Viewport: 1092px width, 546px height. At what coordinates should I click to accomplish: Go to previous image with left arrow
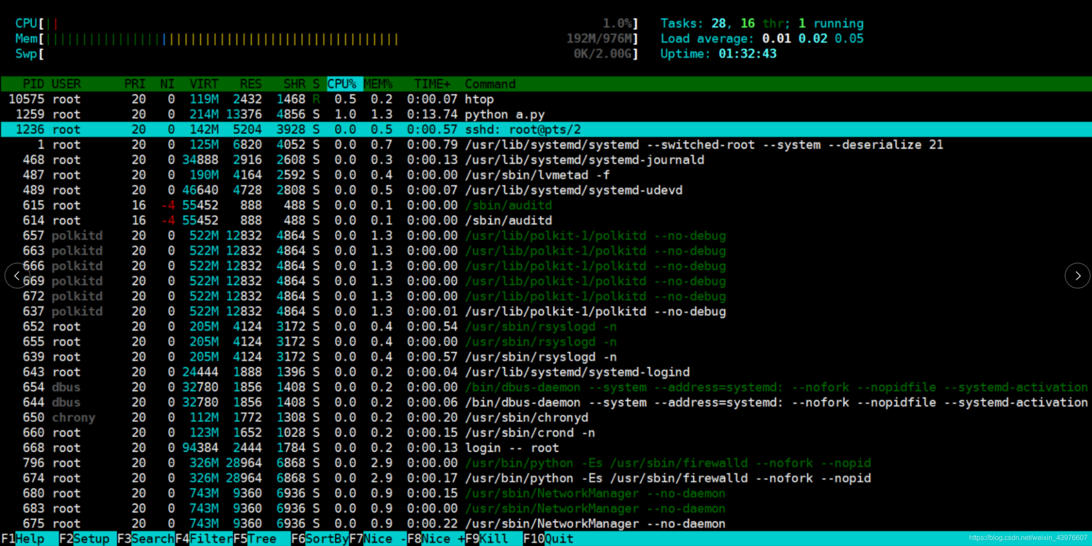click(17, 276)
